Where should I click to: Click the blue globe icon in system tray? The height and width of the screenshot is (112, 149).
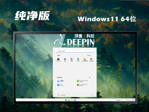pos(118,100)
